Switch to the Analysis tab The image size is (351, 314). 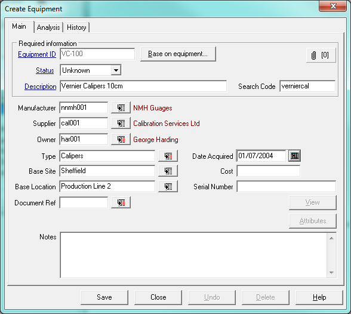coord(48,27)
